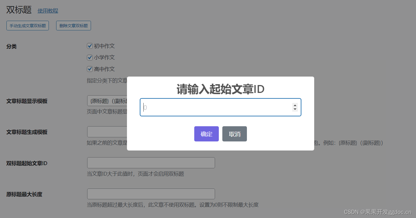The width and height of the screenshot is (416, 218).
Task: Click the 请输入起始文章ID dialog title
Action: pyautogui.click(x=221, y=89)
